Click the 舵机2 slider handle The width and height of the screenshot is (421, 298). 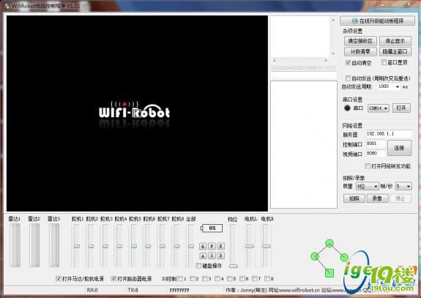tap(91, 246)
